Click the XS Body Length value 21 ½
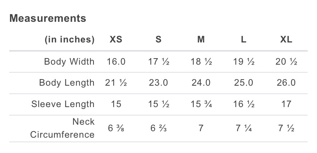This screenshot has width=317, height=153. pyautogui.click(x=116, y=83)
